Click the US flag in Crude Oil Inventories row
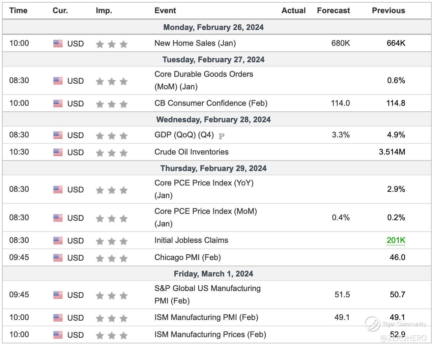This screenshot has height=348, width=435. [x=58, y=152]
